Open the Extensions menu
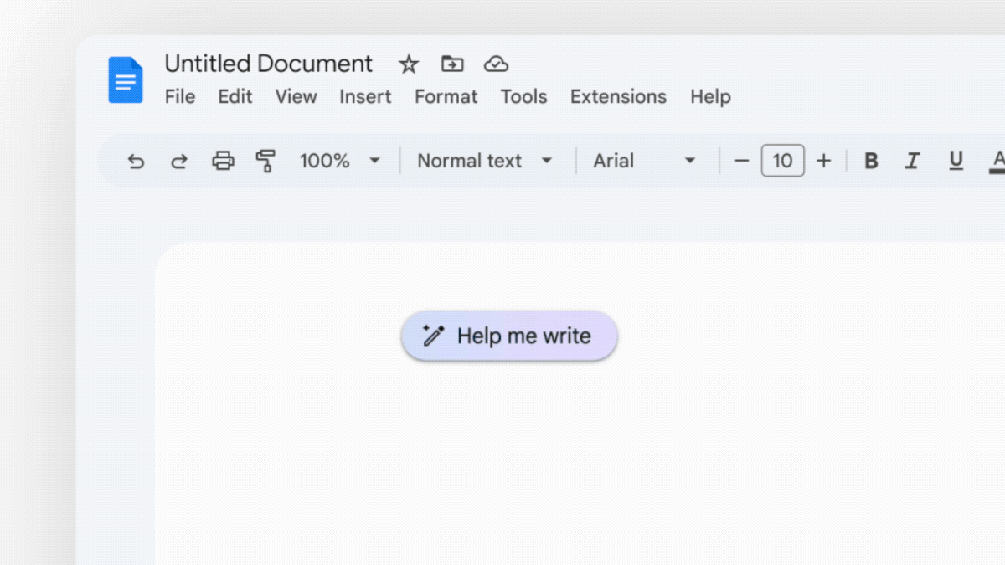The width and height of the screenshot is (1005, 565). 618,96
